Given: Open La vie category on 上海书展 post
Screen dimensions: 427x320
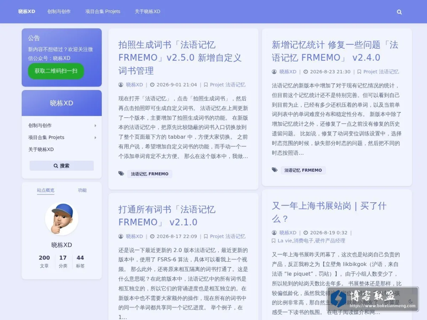Looking at the screenshot, I should click(285, 240).
